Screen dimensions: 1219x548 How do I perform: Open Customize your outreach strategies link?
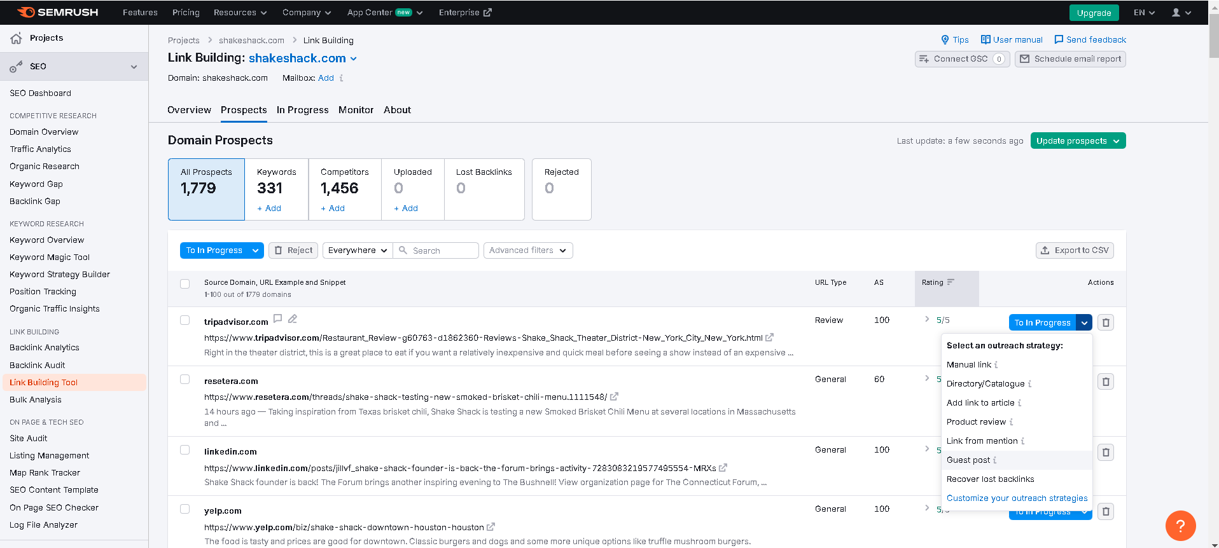pyautogui.click(x=1017, y=498)
